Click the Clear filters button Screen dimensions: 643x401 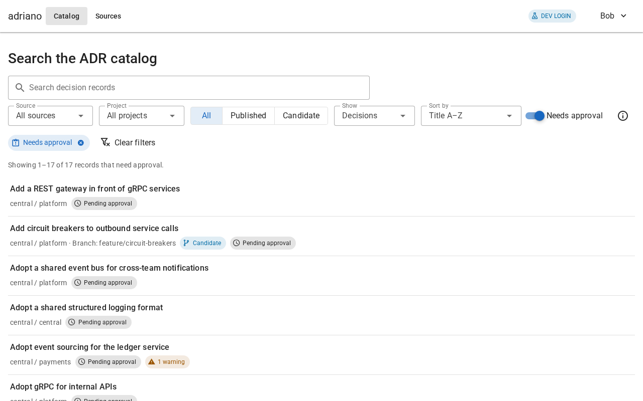tap(128, 143)
